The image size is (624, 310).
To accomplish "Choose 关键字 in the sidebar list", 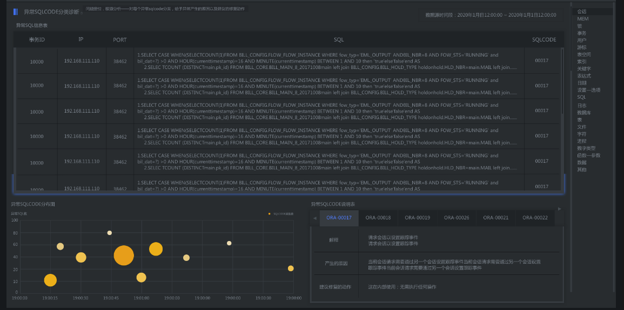I will pos(584,68).
